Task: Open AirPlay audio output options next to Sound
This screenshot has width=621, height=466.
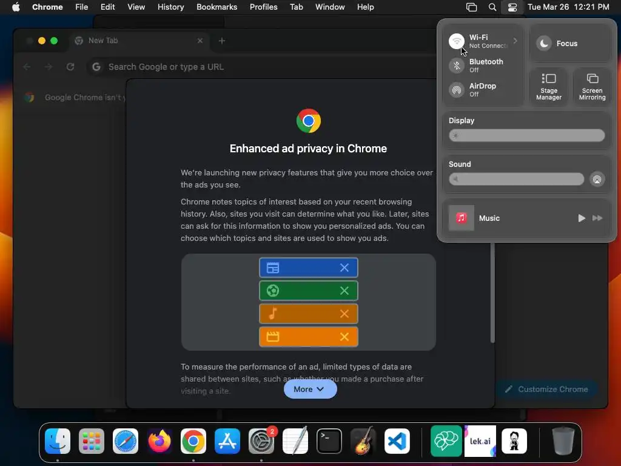Action: pos(597,179)
